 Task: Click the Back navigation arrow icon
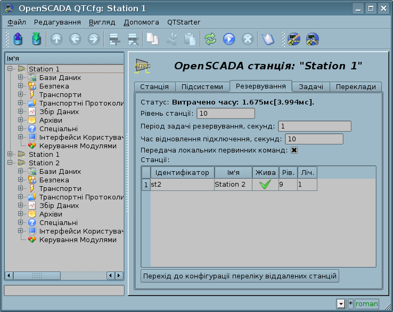(75, 39)
